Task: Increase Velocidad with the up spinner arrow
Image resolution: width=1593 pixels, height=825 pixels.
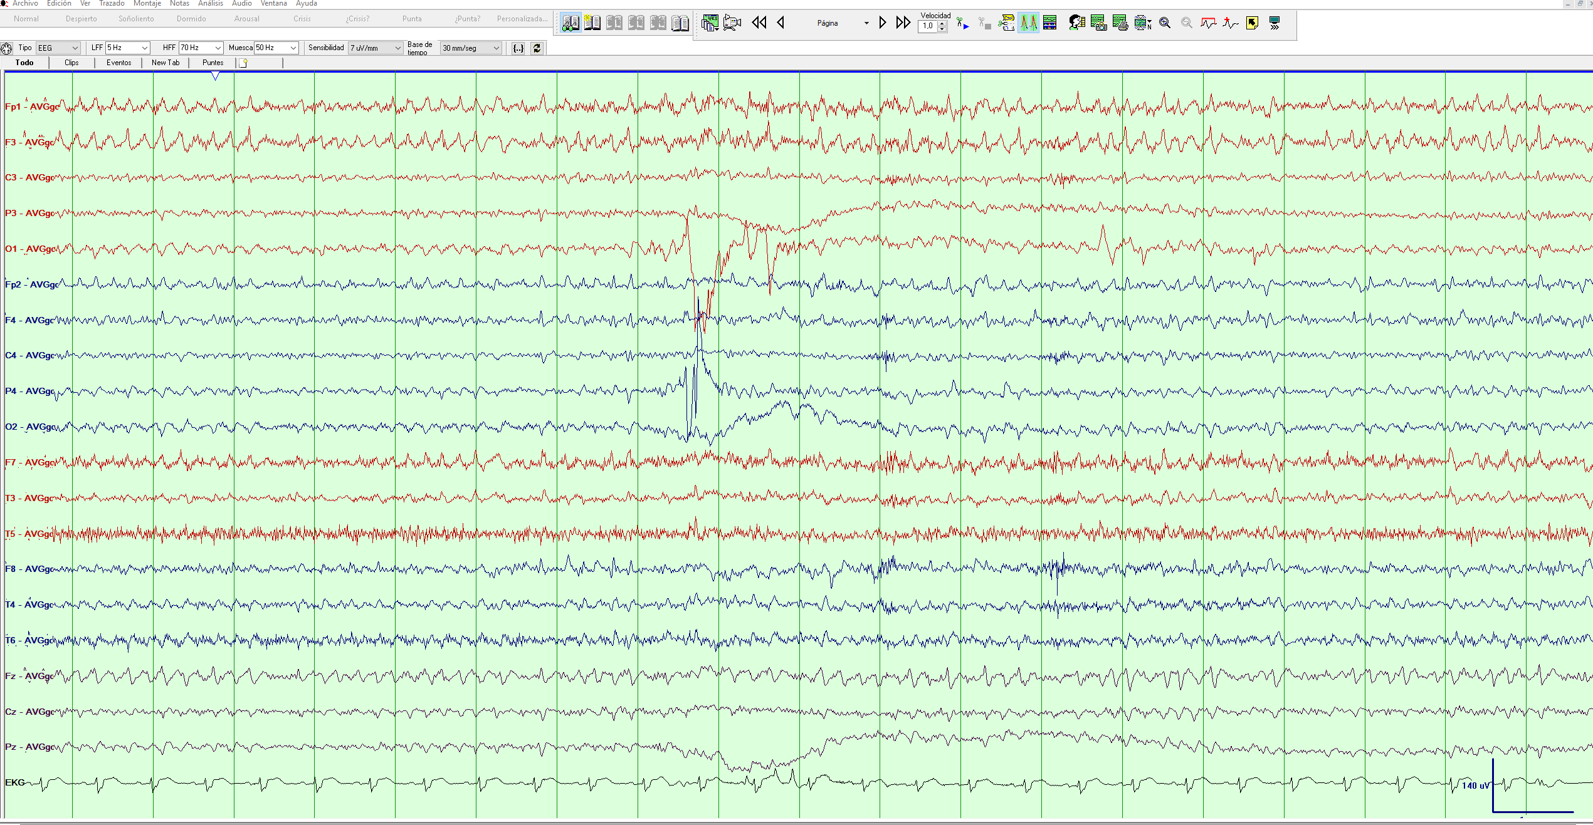Action: [x=942, y=23]
